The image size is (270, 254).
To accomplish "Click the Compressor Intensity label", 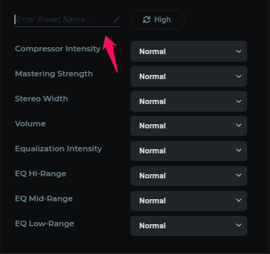I will pos(58,49).
